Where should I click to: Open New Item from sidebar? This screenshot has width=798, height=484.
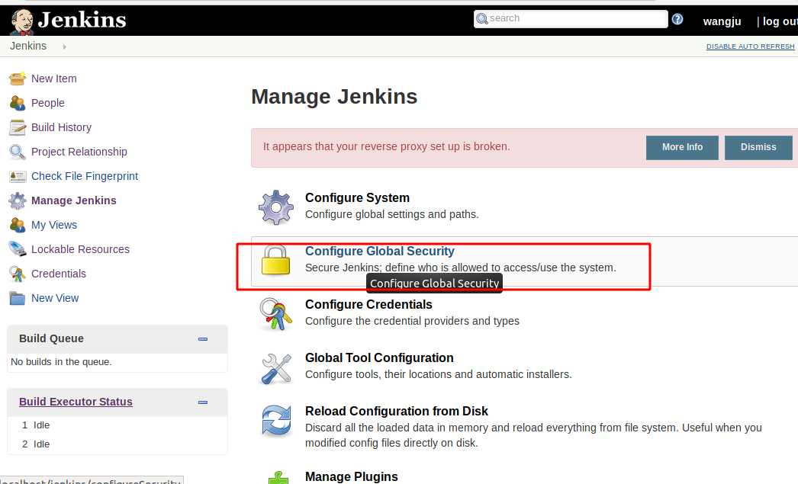coord(54,79)
